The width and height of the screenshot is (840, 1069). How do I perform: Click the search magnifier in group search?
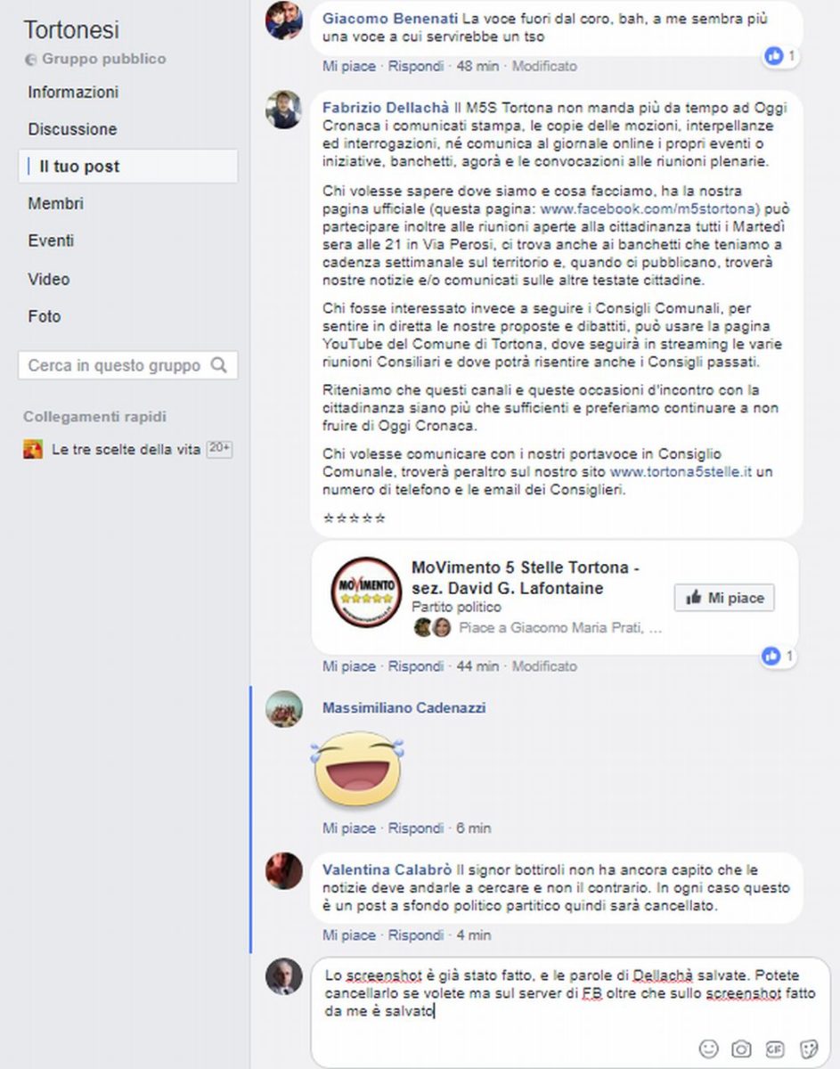(218, 365)
